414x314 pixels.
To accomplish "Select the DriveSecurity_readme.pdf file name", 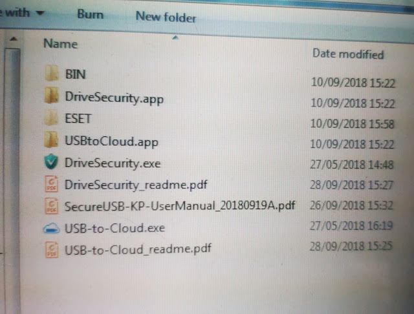I will pyautogui.click(x=136, y=185).
